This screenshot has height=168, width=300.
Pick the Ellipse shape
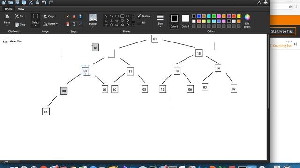click(x=128, y=16)
